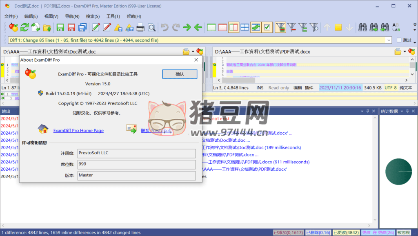Click the blue split-orientation grid icon
The width and height of the screenshot is (418, 236).
pyautogui.click(x=245, y=27)
